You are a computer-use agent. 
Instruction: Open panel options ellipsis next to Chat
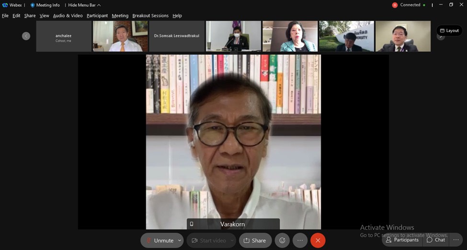(x=456, y=240)
